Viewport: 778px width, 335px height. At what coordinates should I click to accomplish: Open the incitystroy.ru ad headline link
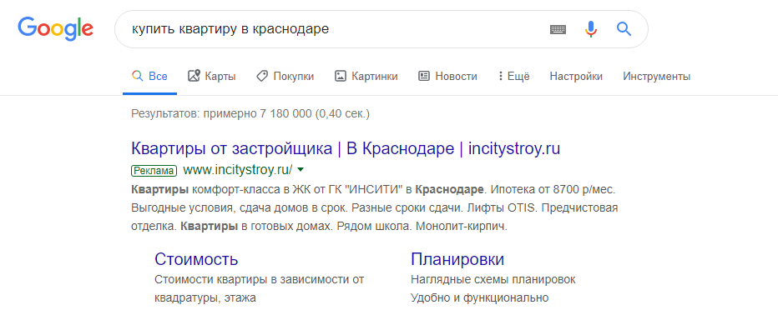pos(346,148)
